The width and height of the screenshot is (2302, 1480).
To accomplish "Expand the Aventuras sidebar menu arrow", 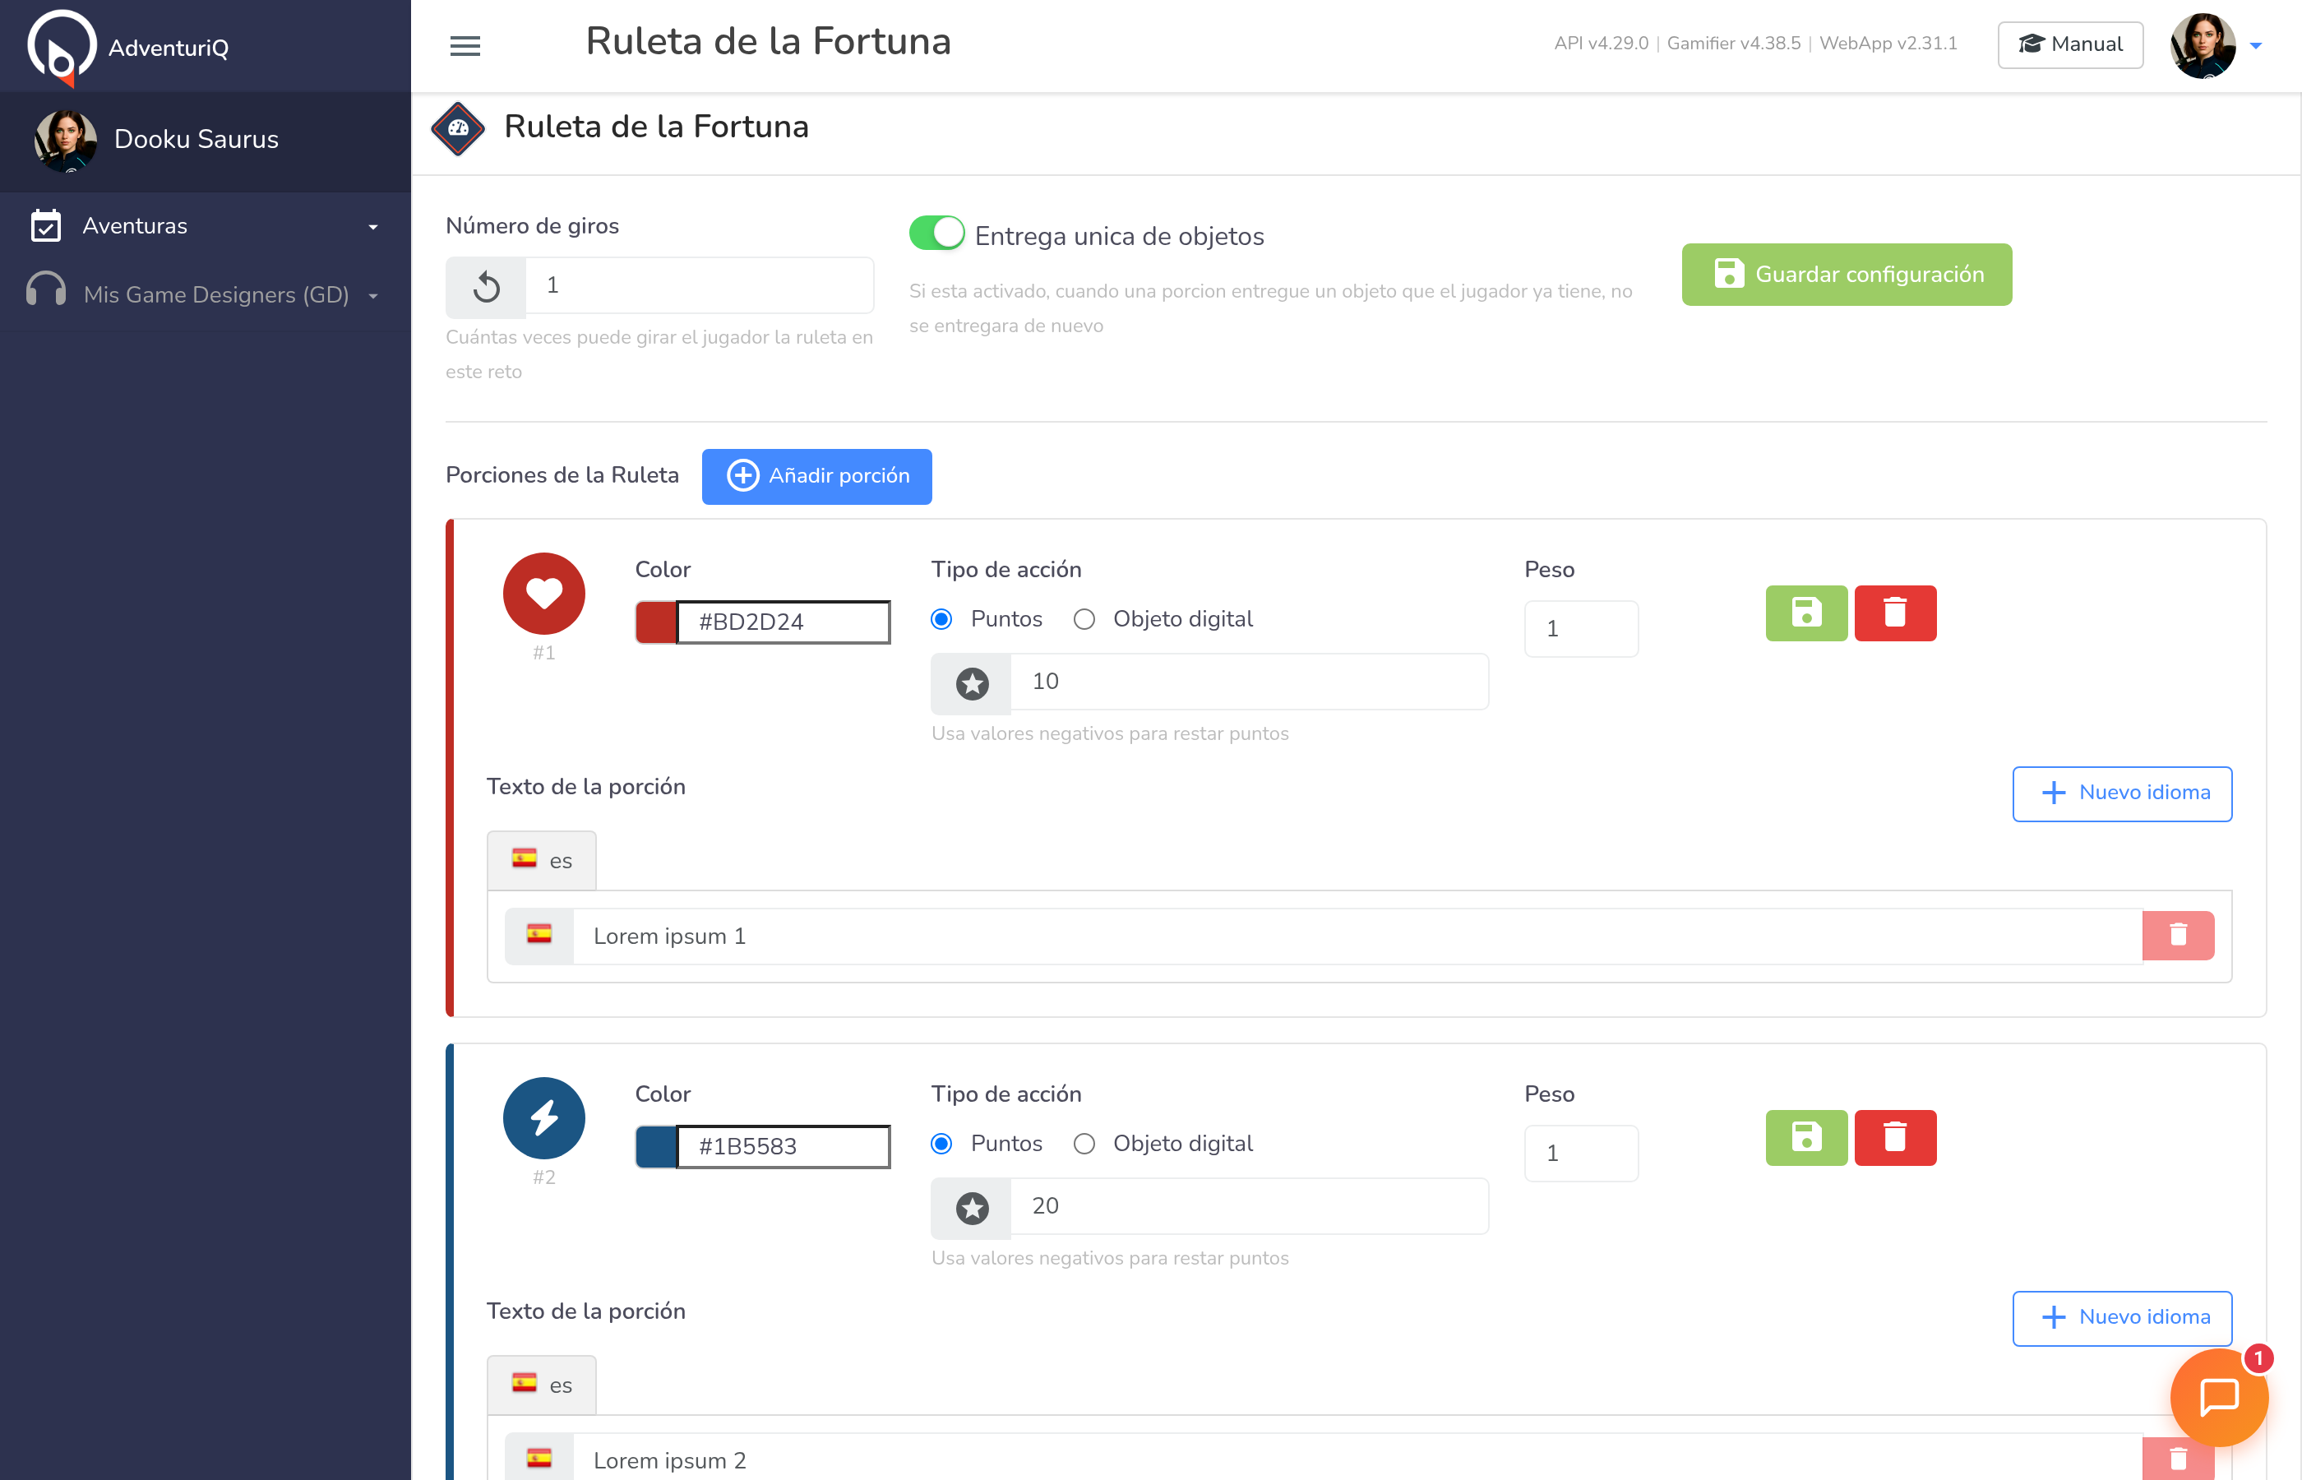I will click(x=372, y=228).
